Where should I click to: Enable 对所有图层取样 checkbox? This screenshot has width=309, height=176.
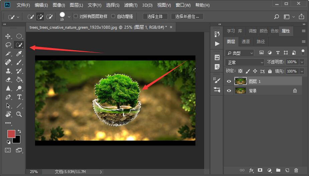tap(76, 16)
